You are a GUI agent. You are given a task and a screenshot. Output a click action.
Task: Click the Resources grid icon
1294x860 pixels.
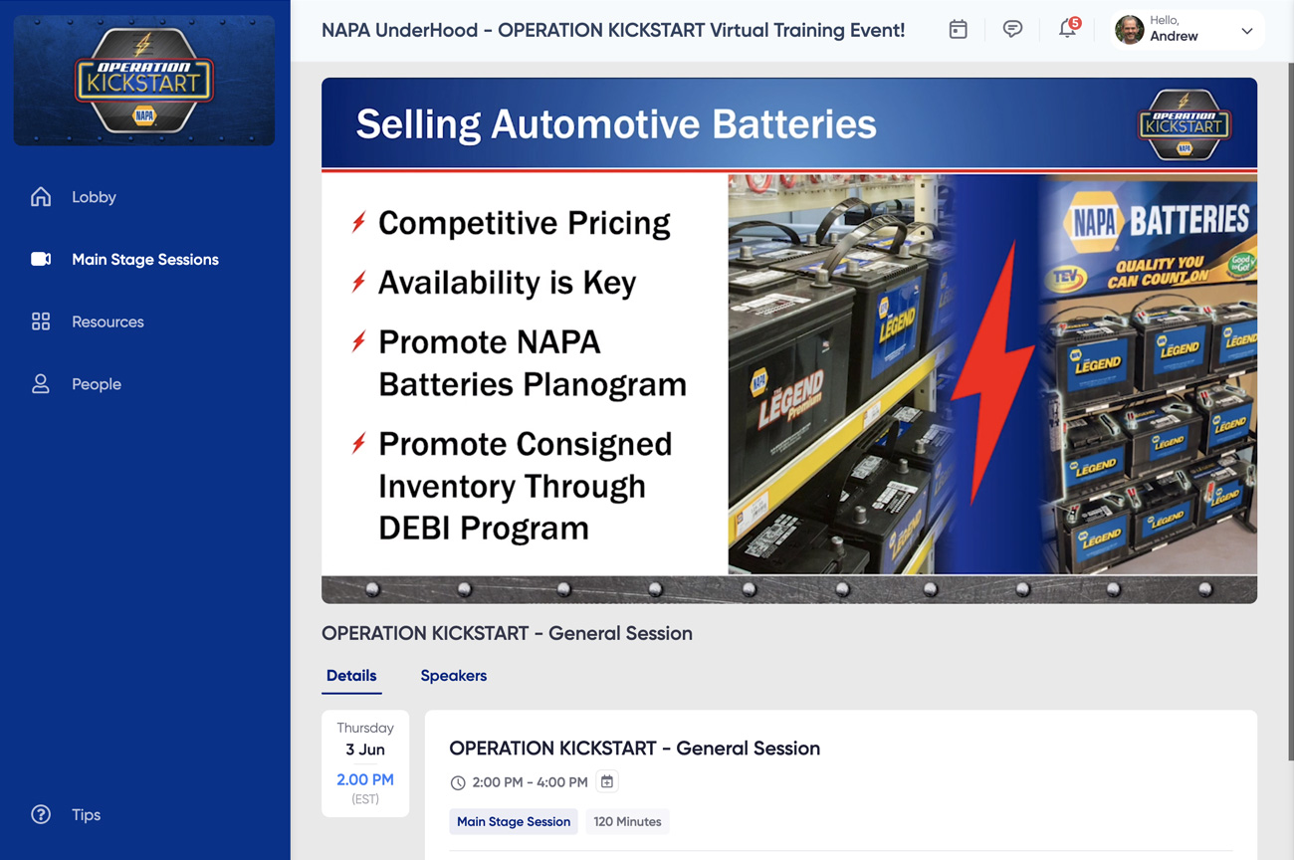41,322
